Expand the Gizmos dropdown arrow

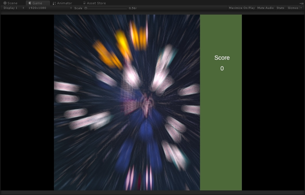pos(301,8)
